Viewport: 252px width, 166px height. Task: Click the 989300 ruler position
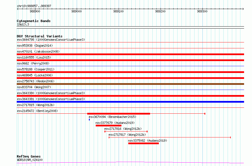pyautogui.click(x=202, y=11)
